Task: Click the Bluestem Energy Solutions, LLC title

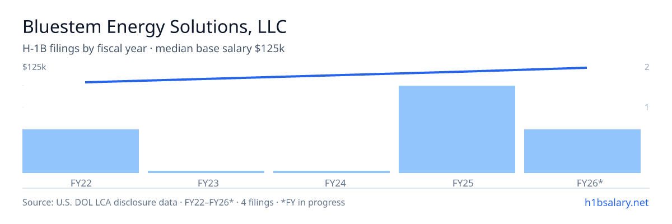Action: pyautogui.click(x=155, y=26)
